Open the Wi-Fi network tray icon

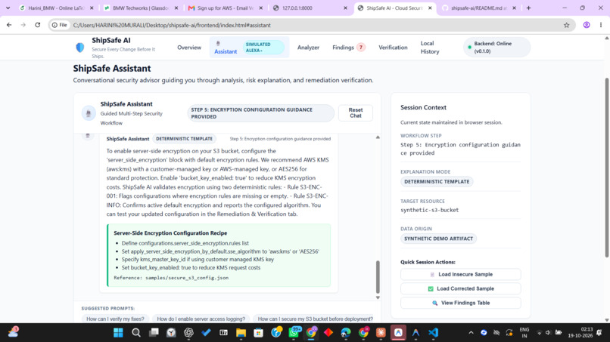pyautogui.click(x=539, y=333)
